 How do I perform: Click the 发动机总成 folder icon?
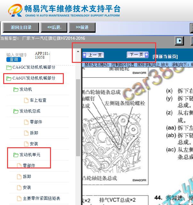point(16,111)
